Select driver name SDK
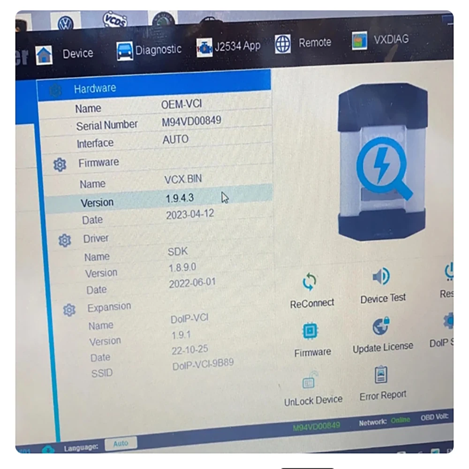Screen dimensions: 469x469 pyautogui.click(x=178, y=251)
